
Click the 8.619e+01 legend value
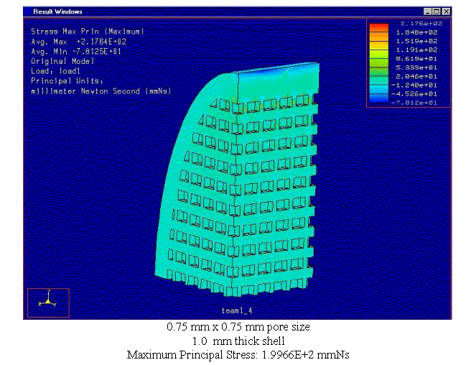pos(414,59)
